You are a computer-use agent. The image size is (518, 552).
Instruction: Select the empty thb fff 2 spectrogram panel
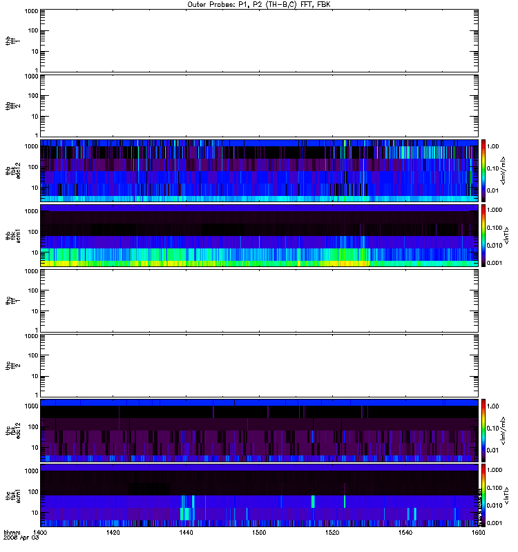(x=260, y=106)
